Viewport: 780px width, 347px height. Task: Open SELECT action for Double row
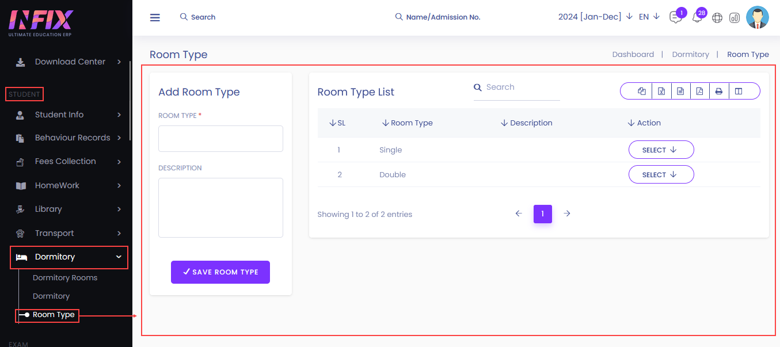[661, 174]
